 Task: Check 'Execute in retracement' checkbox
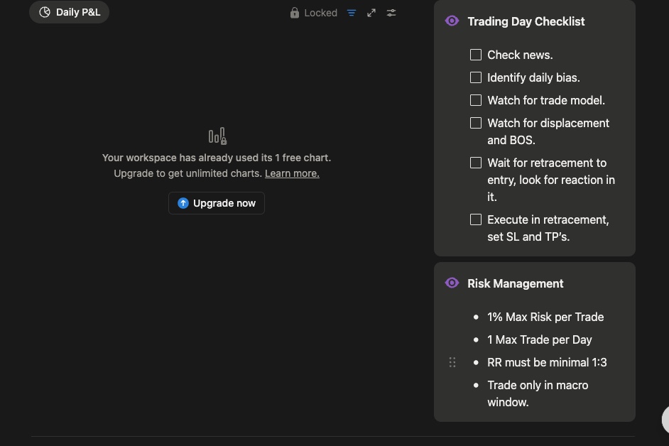[x=476, y=219]
